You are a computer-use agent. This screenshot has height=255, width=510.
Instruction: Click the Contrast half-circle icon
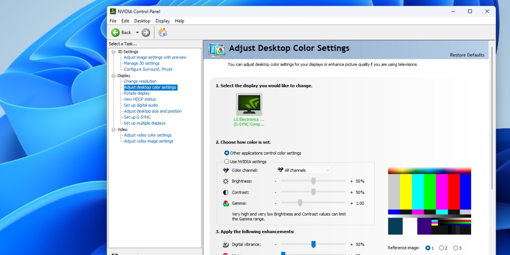tap(226, 192)
